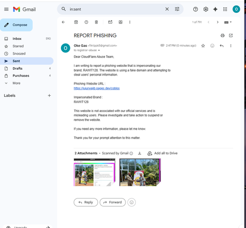The width and height of the screenshot is (246, 228).
Task: Click the Reply button
Action: click(86, 202)
